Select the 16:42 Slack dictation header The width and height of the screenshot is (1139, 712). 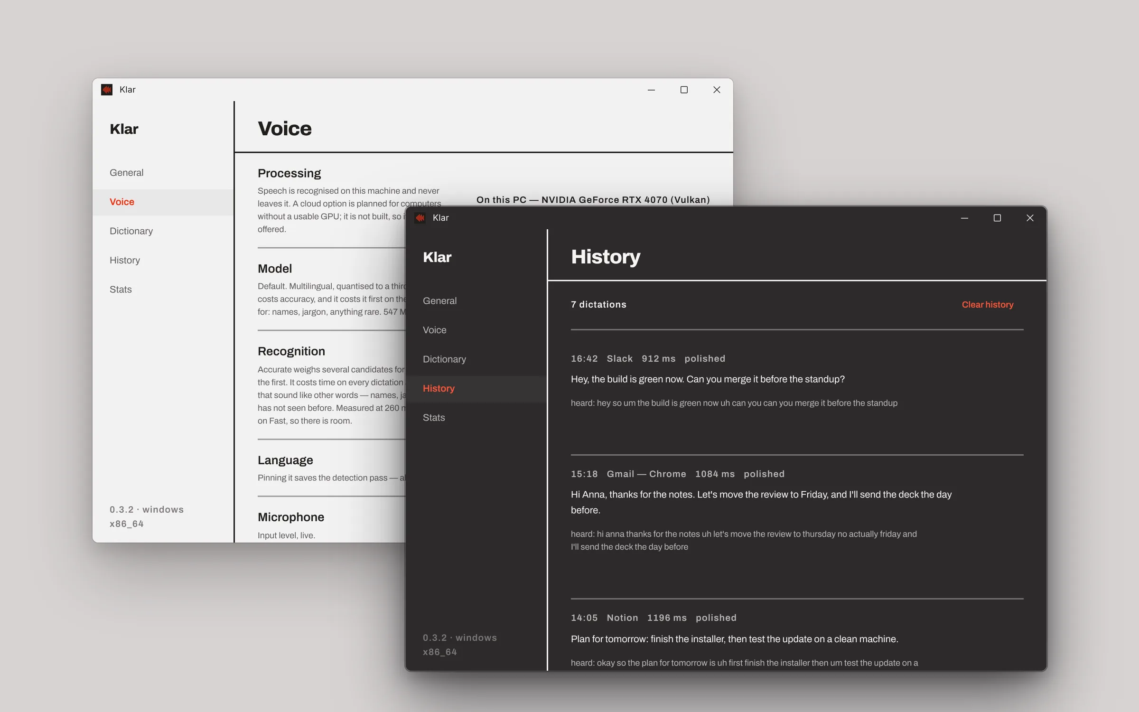coord(648,359)
